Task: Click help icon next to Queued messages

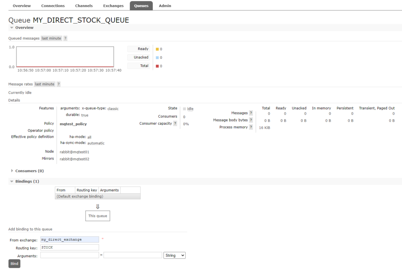Action: pos(65,38)
